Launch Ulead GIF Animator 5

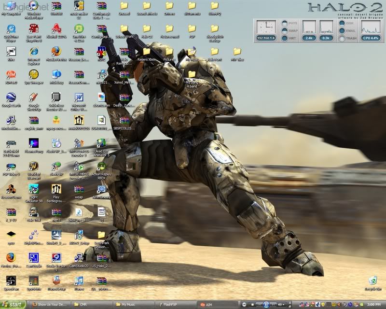click(x=101, y=148)
